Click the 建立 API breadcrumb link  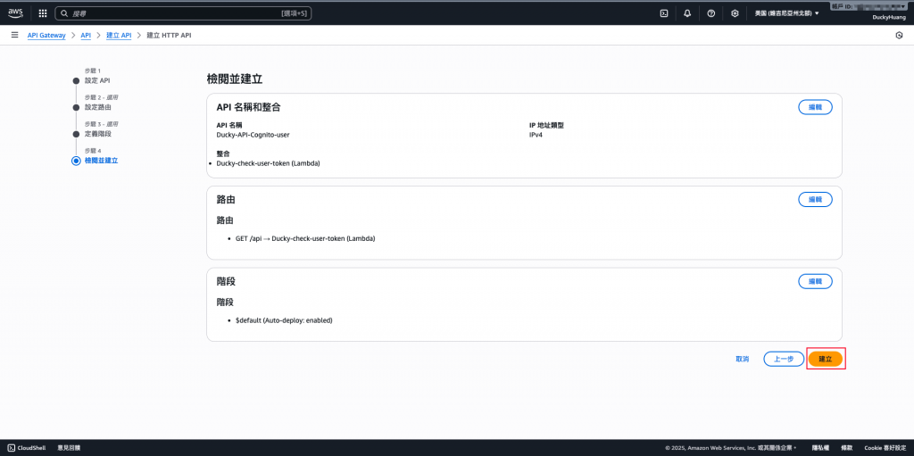click(x=119, y=36)
